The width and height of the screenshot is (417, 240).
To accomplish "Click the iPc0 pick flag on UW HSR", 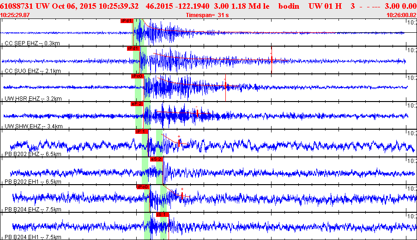I will pyautogui.click(x=137, y=76).
